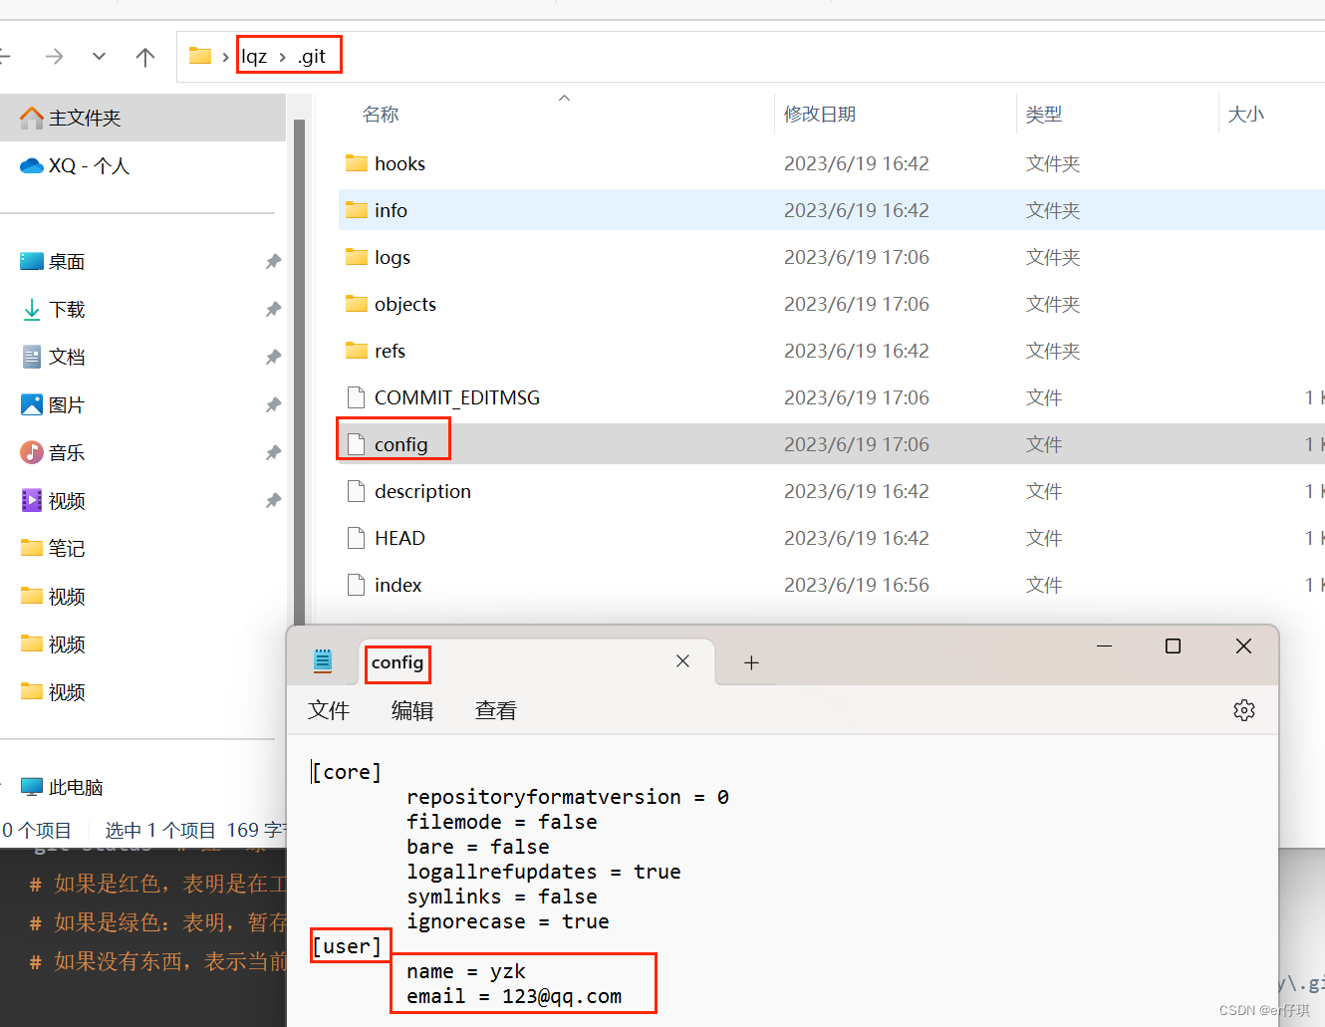Add a new tab in Notepad
The image size is (1325, 1027).
click(751, 662)
